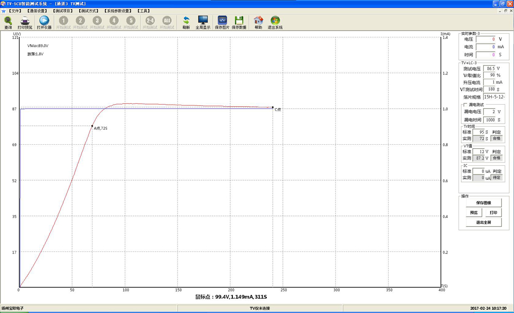This screenshot has height=313, width=514.
Task: Focus the 箔片规格 field showing 15H-5-12-
Action: click(494, 96)
